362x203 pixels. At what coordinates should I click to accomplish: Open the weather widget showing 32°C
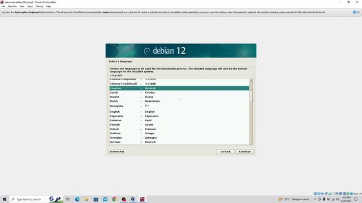click(294, 199)
